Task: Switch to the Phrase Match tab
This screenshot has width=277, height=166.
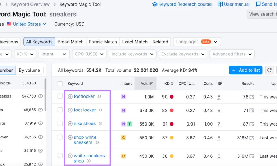Action: (103, 41)
